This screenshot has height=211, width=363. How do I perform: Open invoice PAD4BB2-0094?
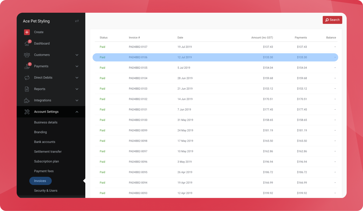[138, 183]
